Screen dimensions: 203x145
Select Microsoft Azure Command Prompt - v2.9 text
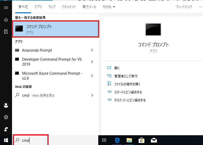tap(52, 76)
